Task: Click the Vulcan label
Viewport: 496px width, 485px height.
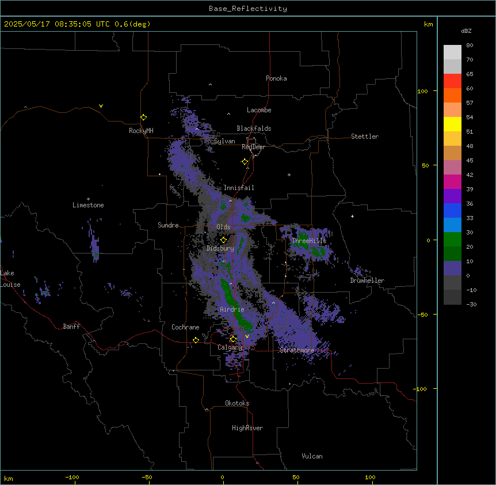Action: (x=312, y=456)
